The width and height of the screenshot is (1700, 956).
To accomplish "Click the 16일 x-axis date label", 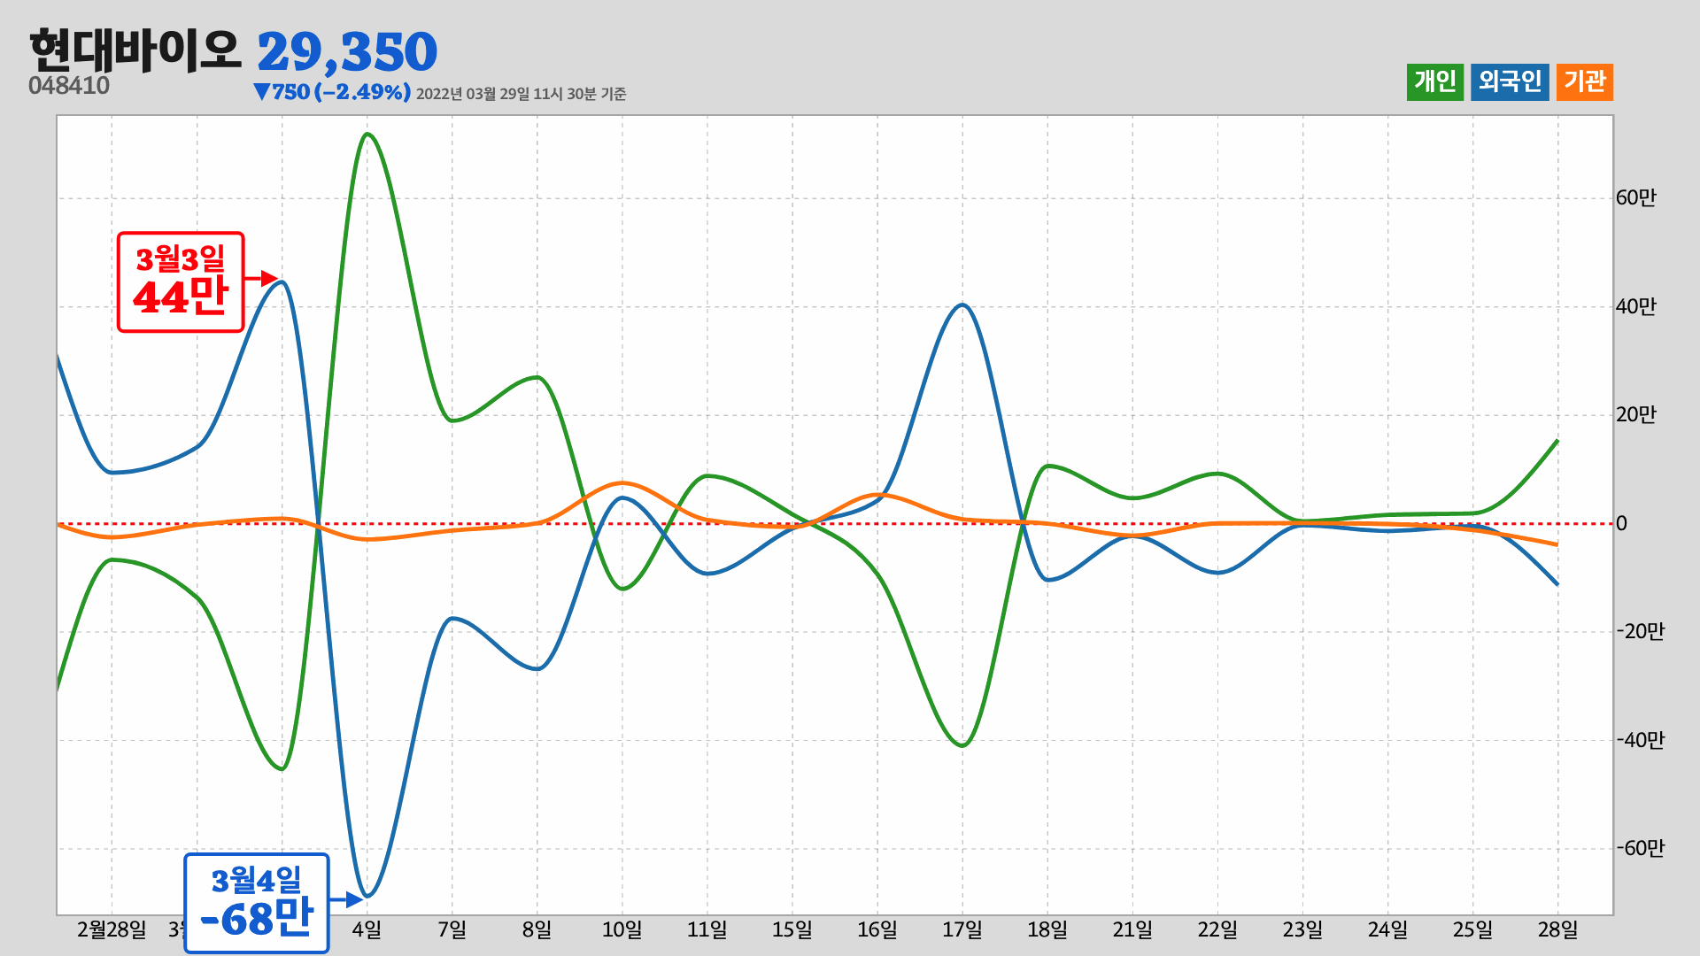I will [877, 930].
